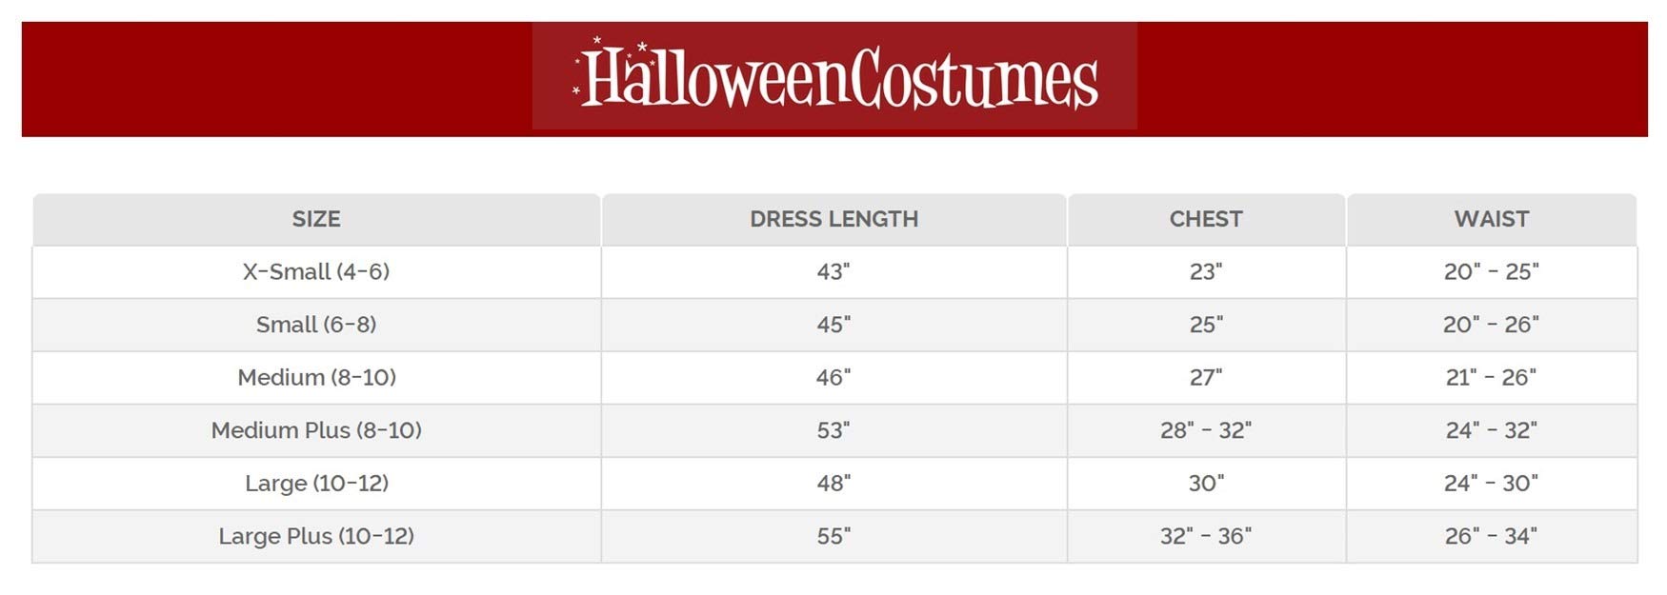Click the SIZE column header
The height and width of the screenshot is (595, 1667).
(316, 219)
